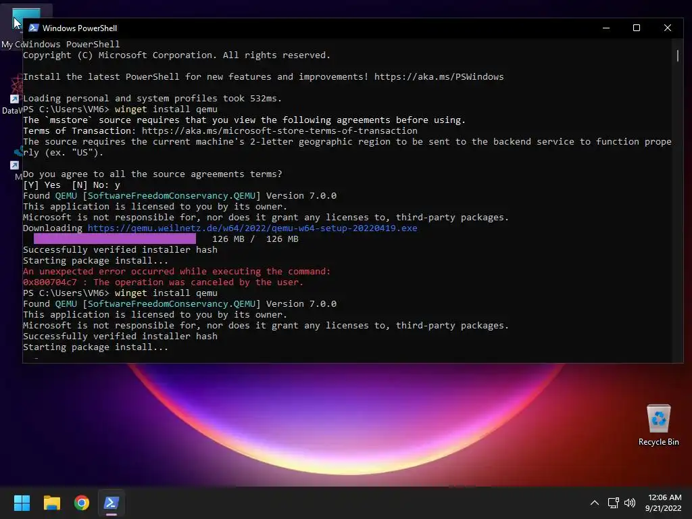Click the microsoft-store-terms-of-transaction URL
This screenshot has width=692, height=519.
pyautogui.click(x=279, y=131)
